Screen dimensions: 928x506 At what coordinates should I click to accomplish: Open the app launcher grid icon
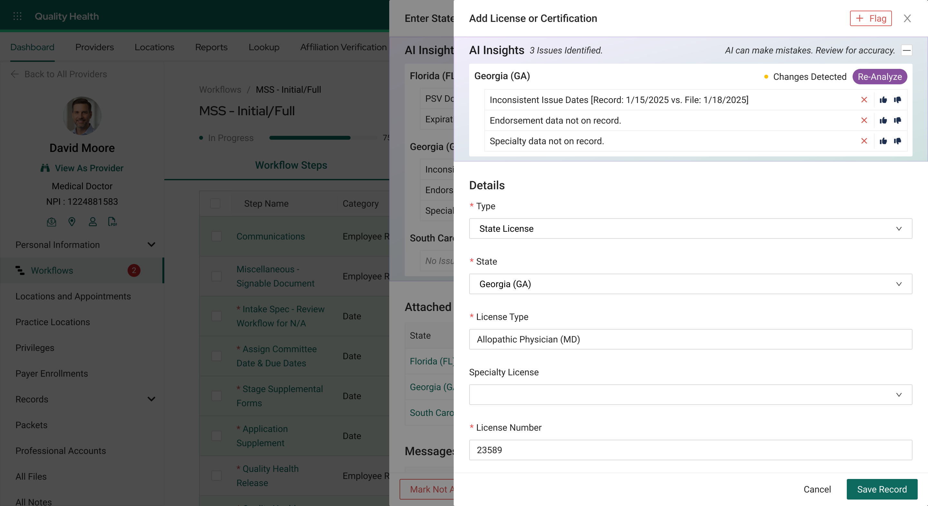click(x=17, y=16)
